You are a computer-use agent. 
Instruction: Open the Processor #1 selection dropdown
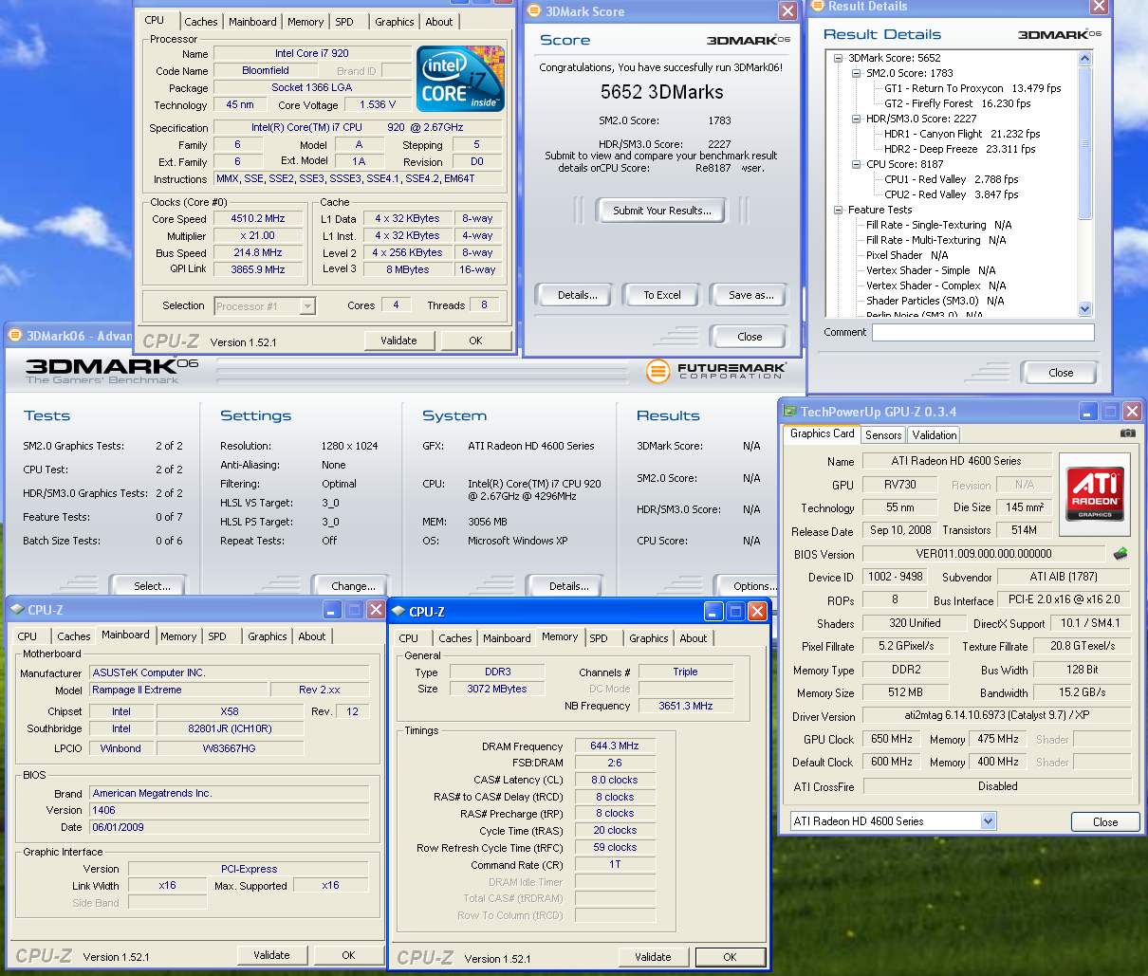click(x=306, y=305)
